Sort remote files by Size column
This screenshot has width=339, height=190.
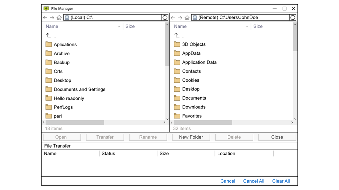(258, 26)
